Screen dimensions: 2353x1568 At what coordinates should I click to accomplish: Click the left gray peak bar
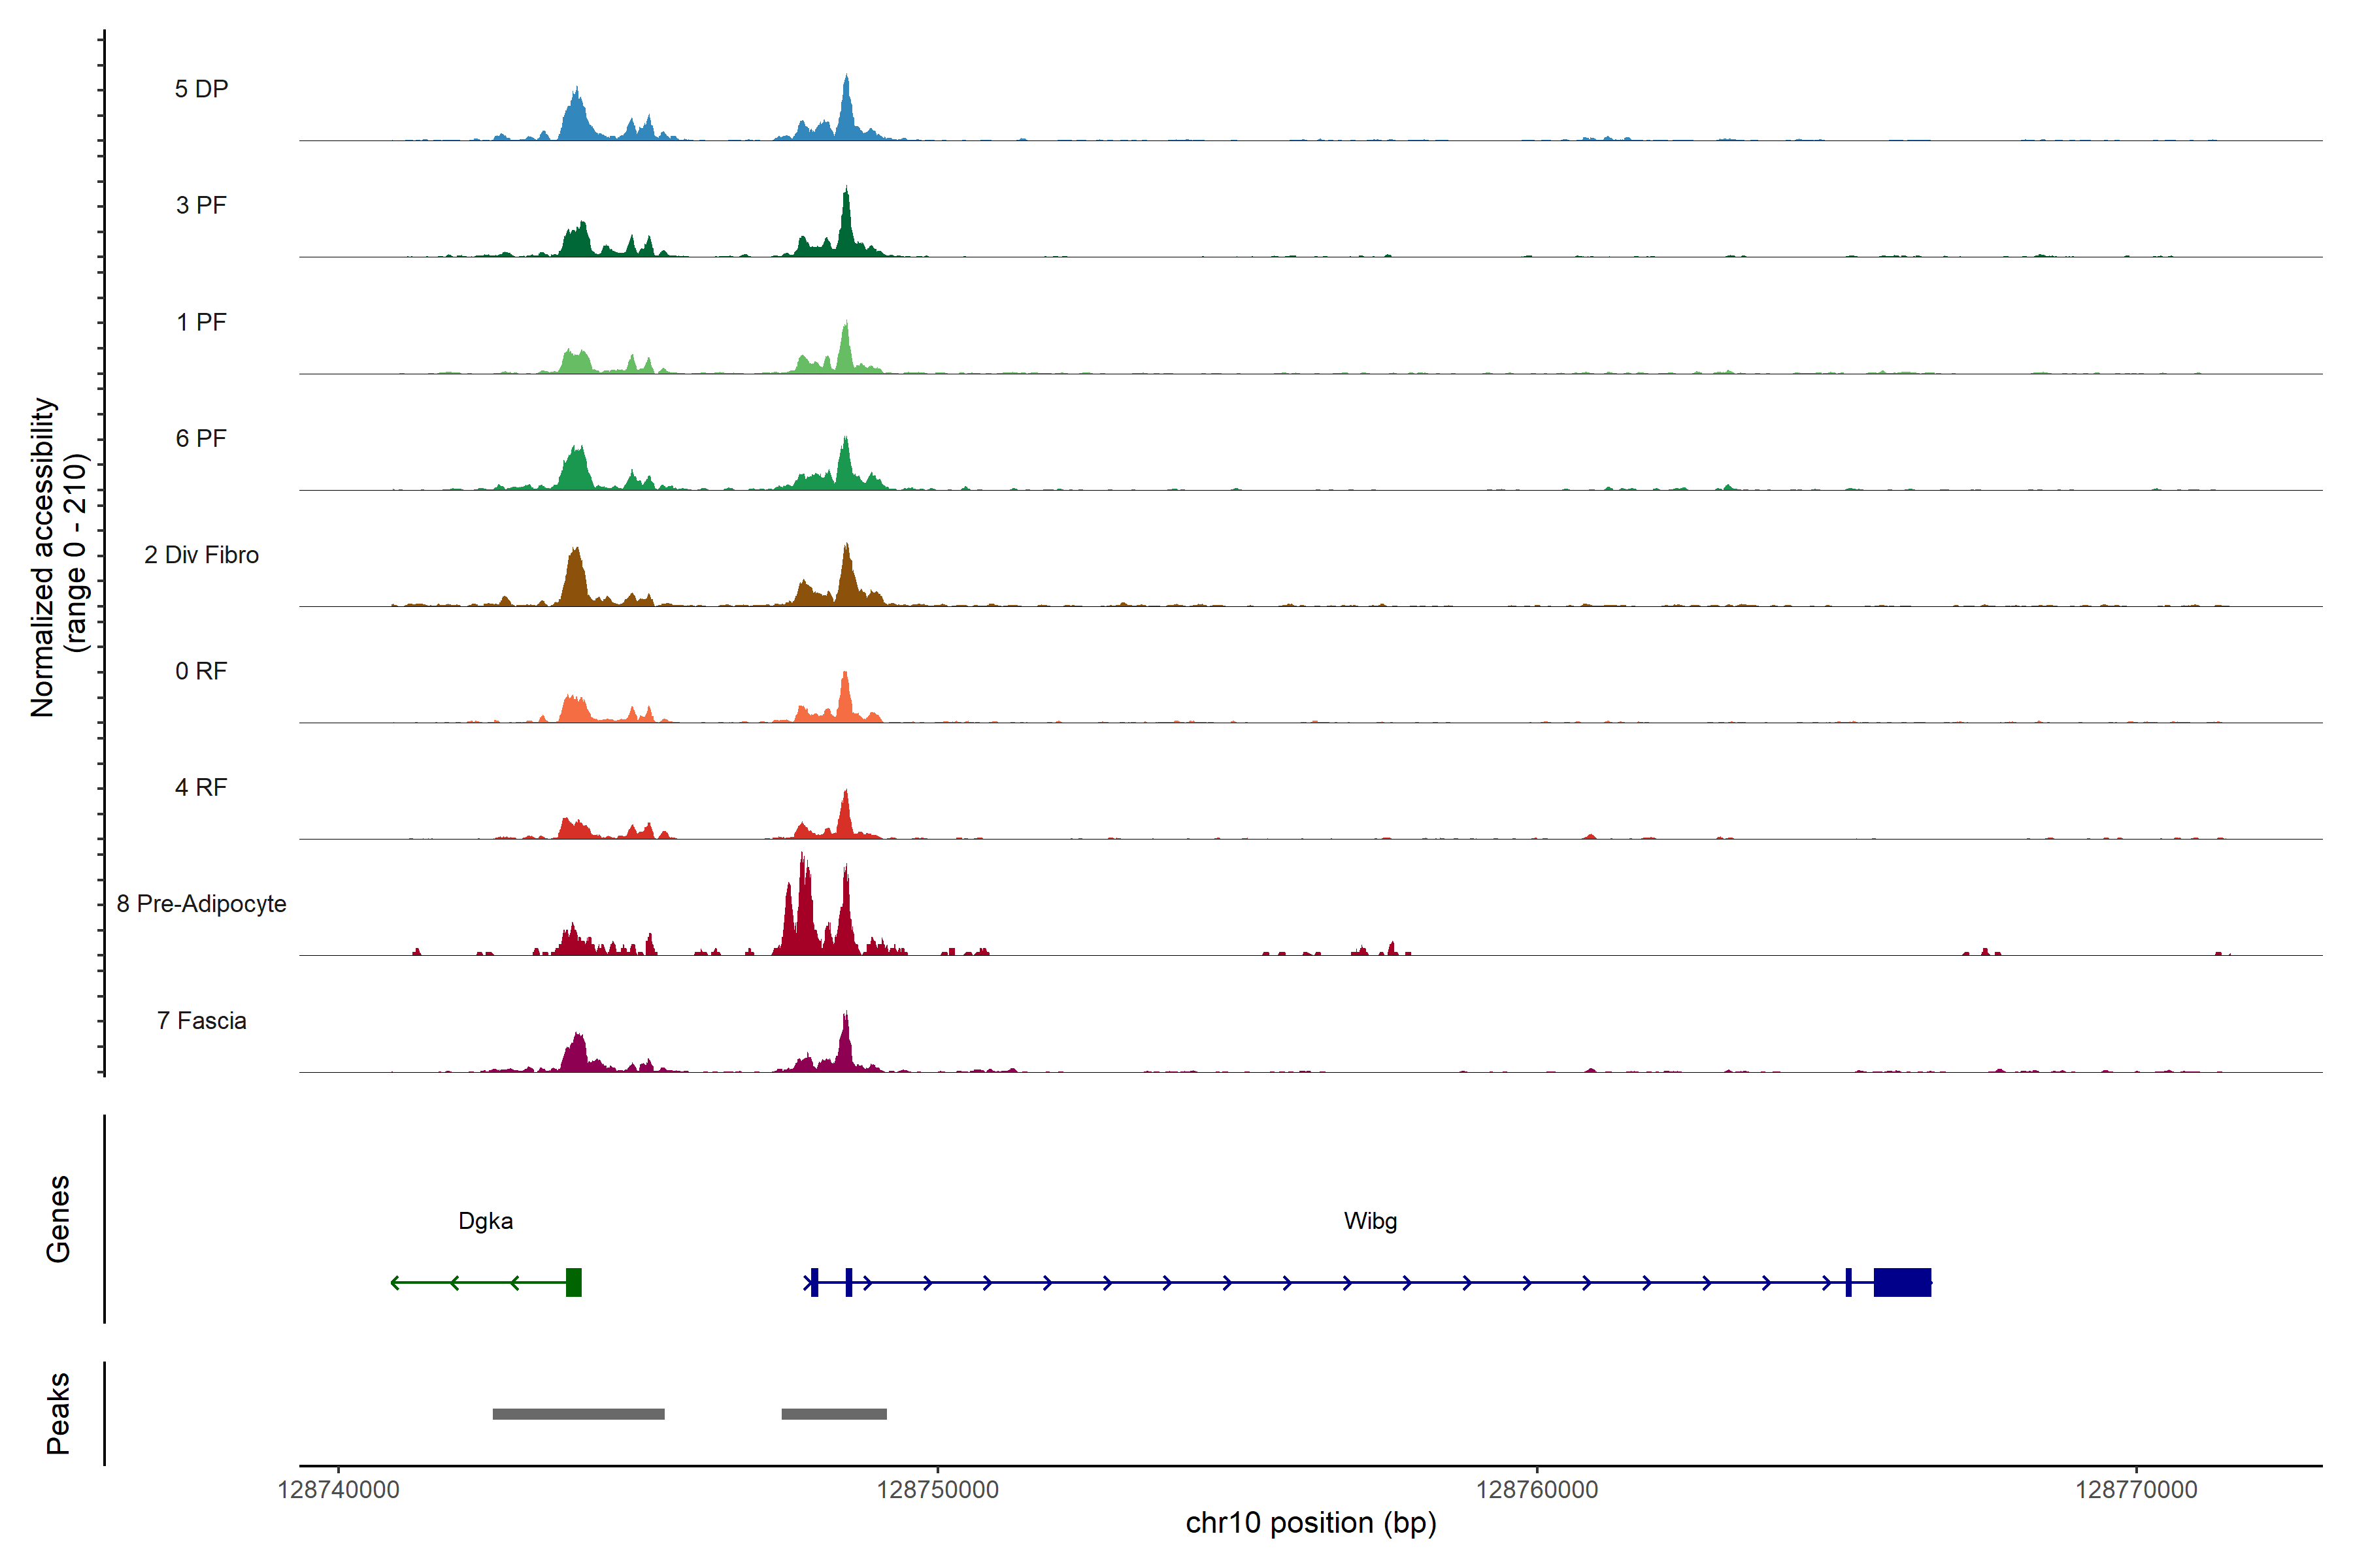pyautogui.click(x=578, y=1414)
